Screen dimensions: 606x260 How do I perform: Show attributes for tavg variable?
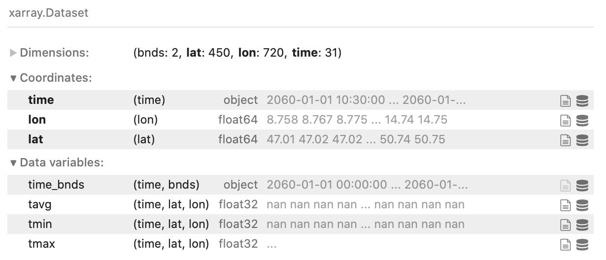565,205
